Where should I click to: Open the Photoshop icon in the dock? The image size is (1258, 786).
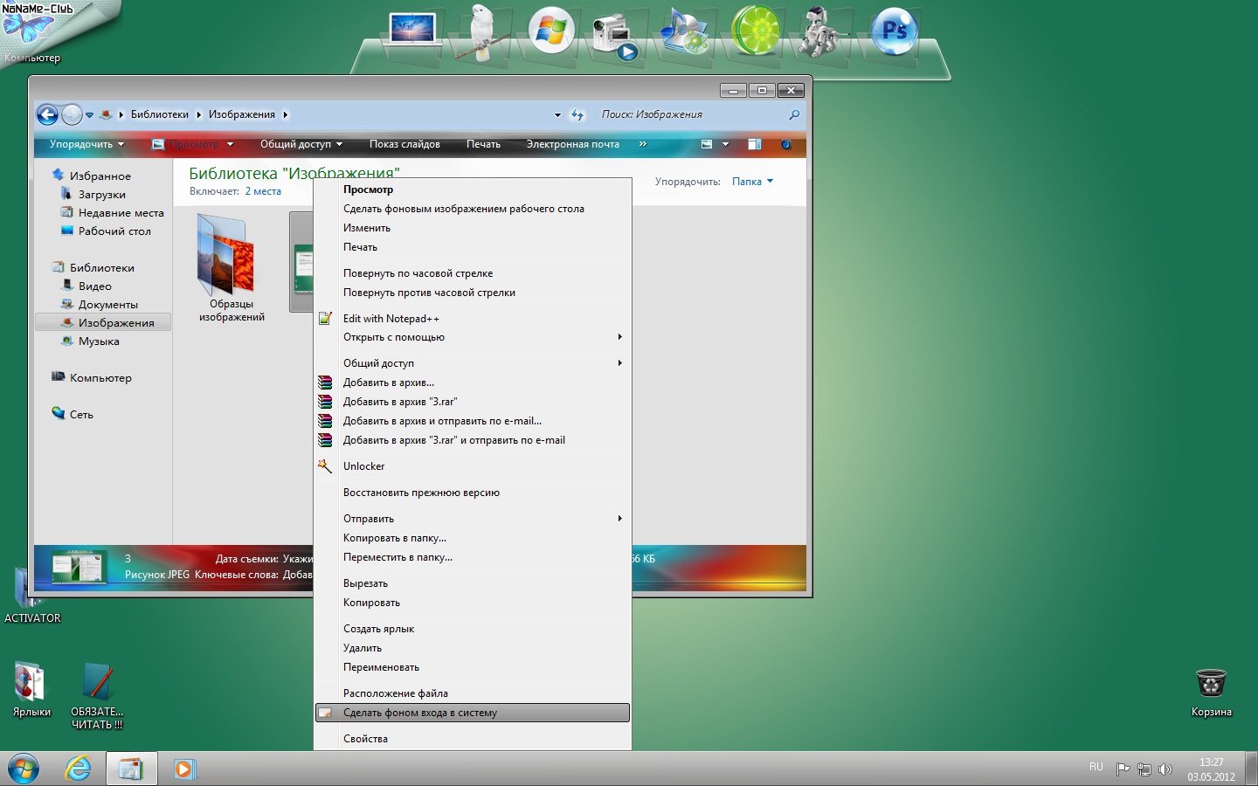coord(894,31)
